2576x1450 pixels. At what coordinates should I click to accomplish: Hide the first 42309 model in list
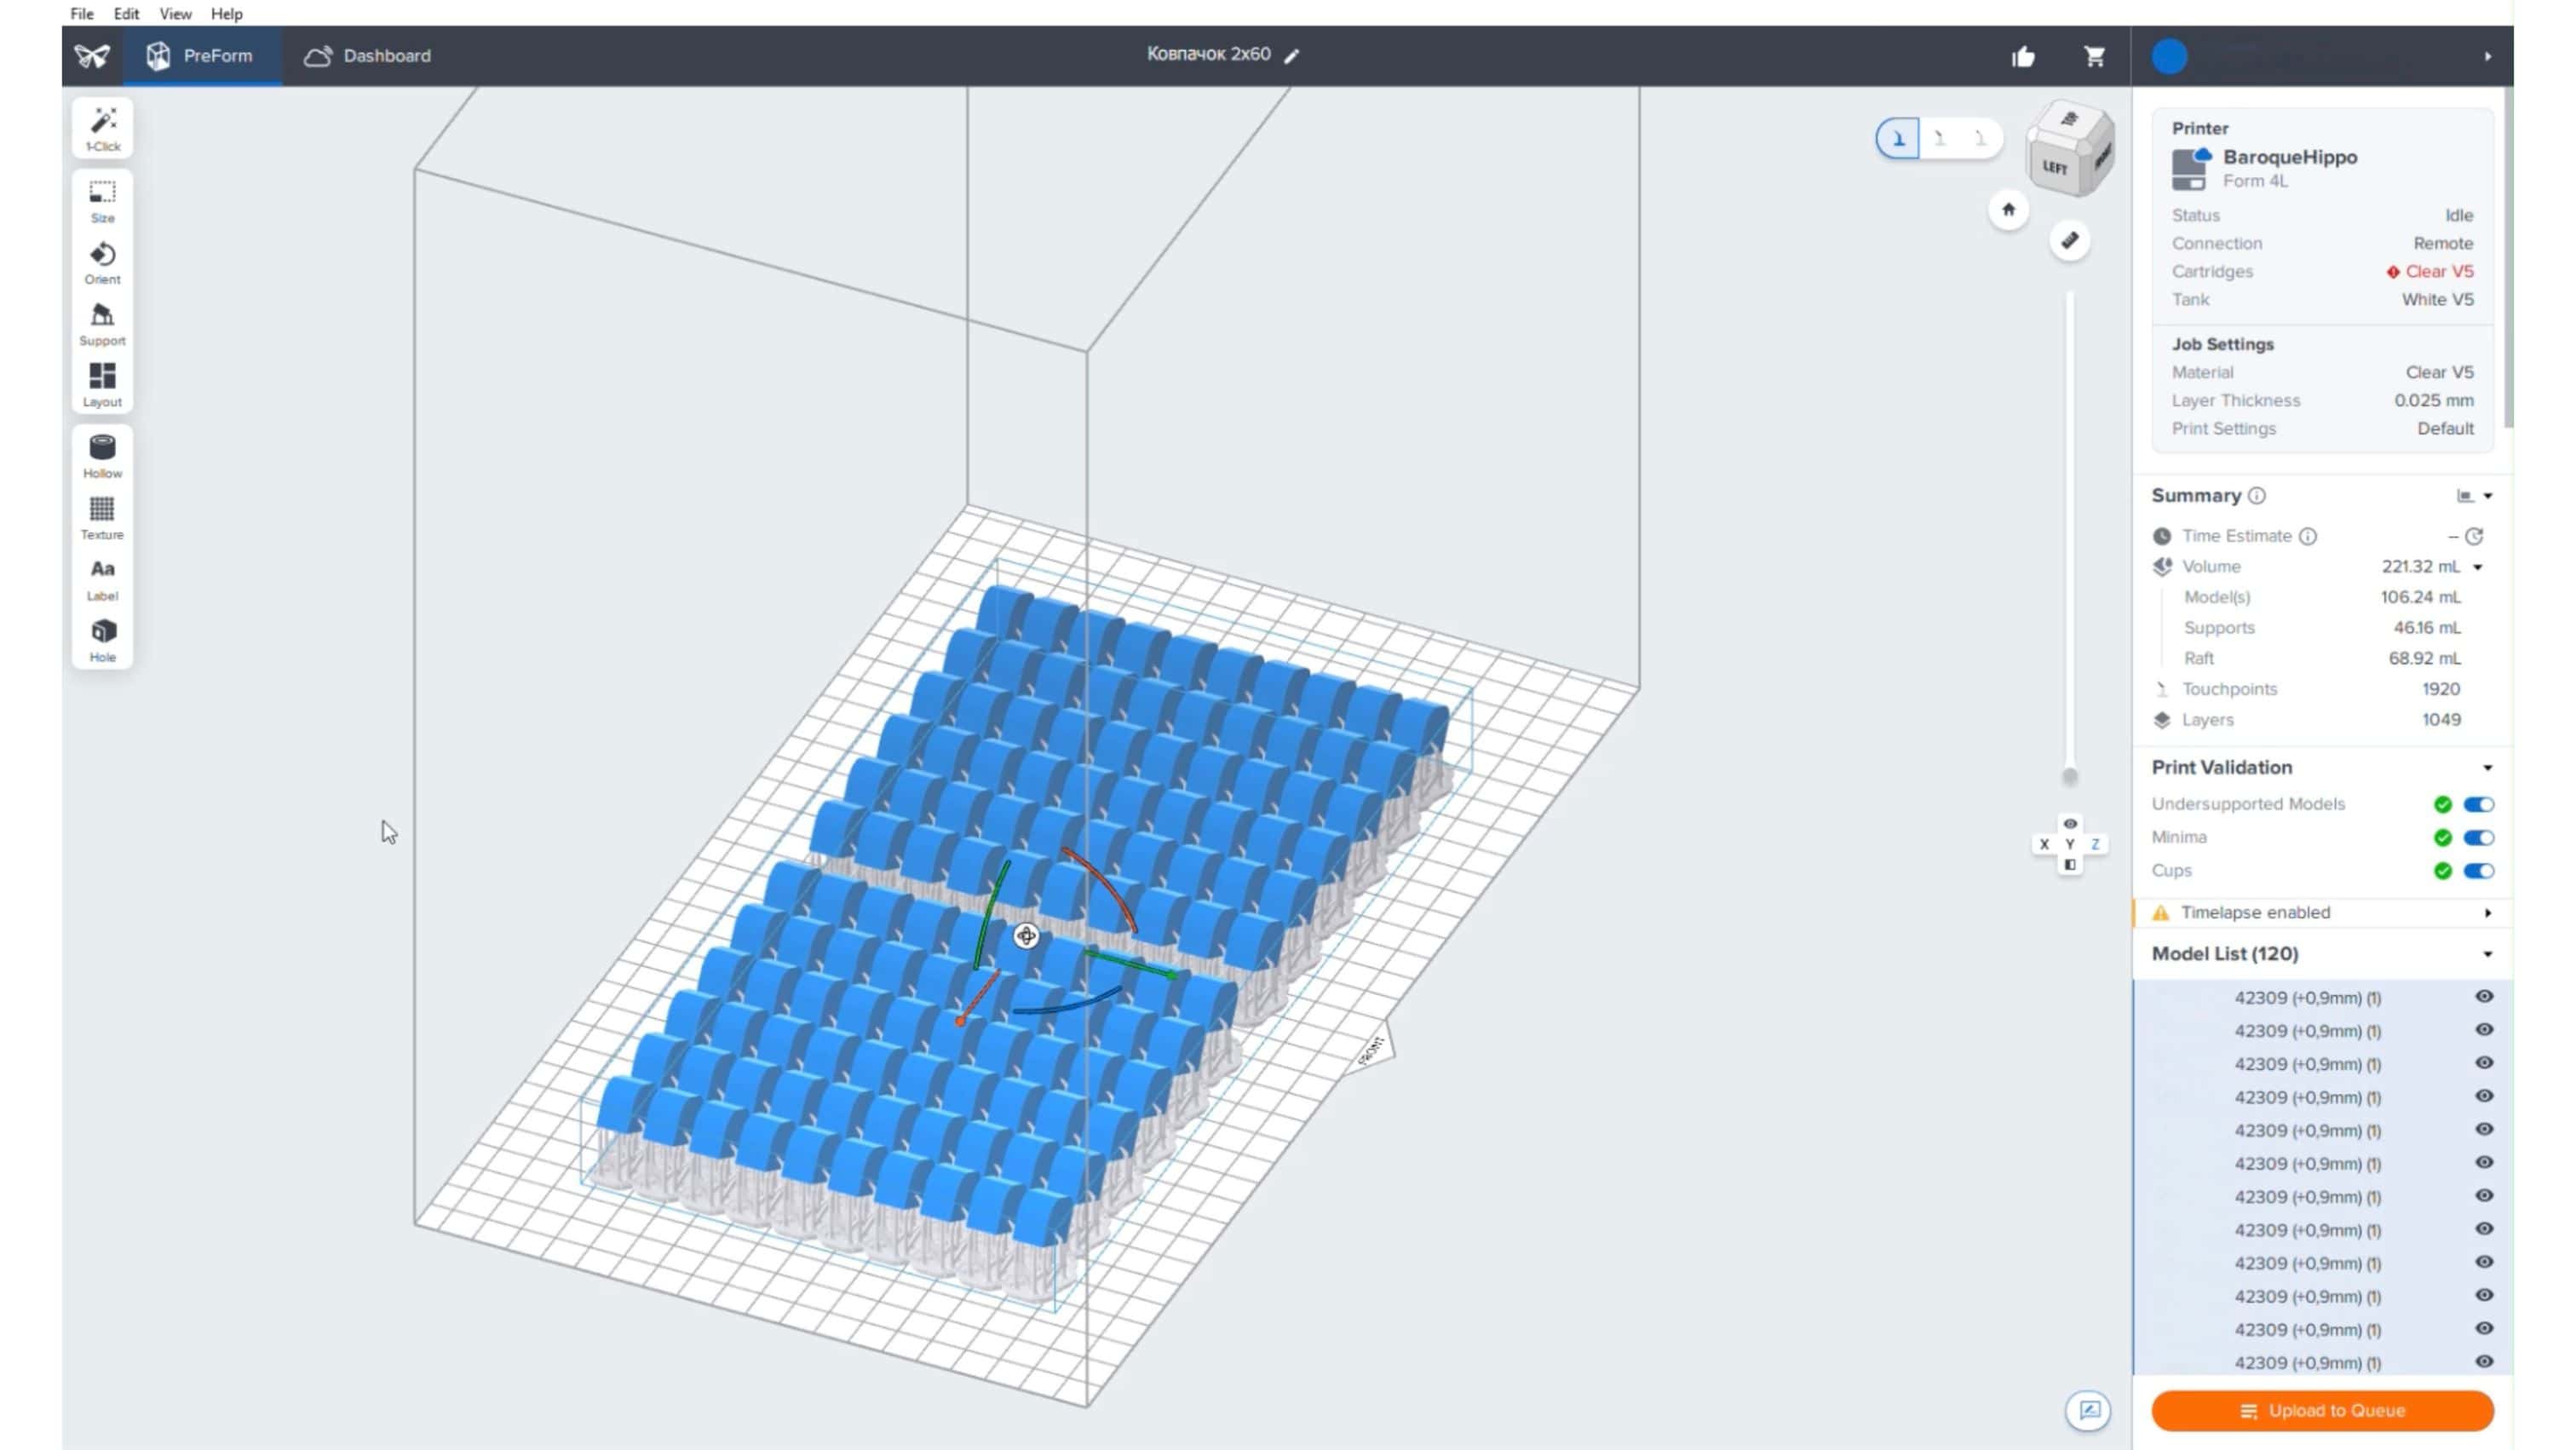pyautogui.click(x=2484, y=997)
